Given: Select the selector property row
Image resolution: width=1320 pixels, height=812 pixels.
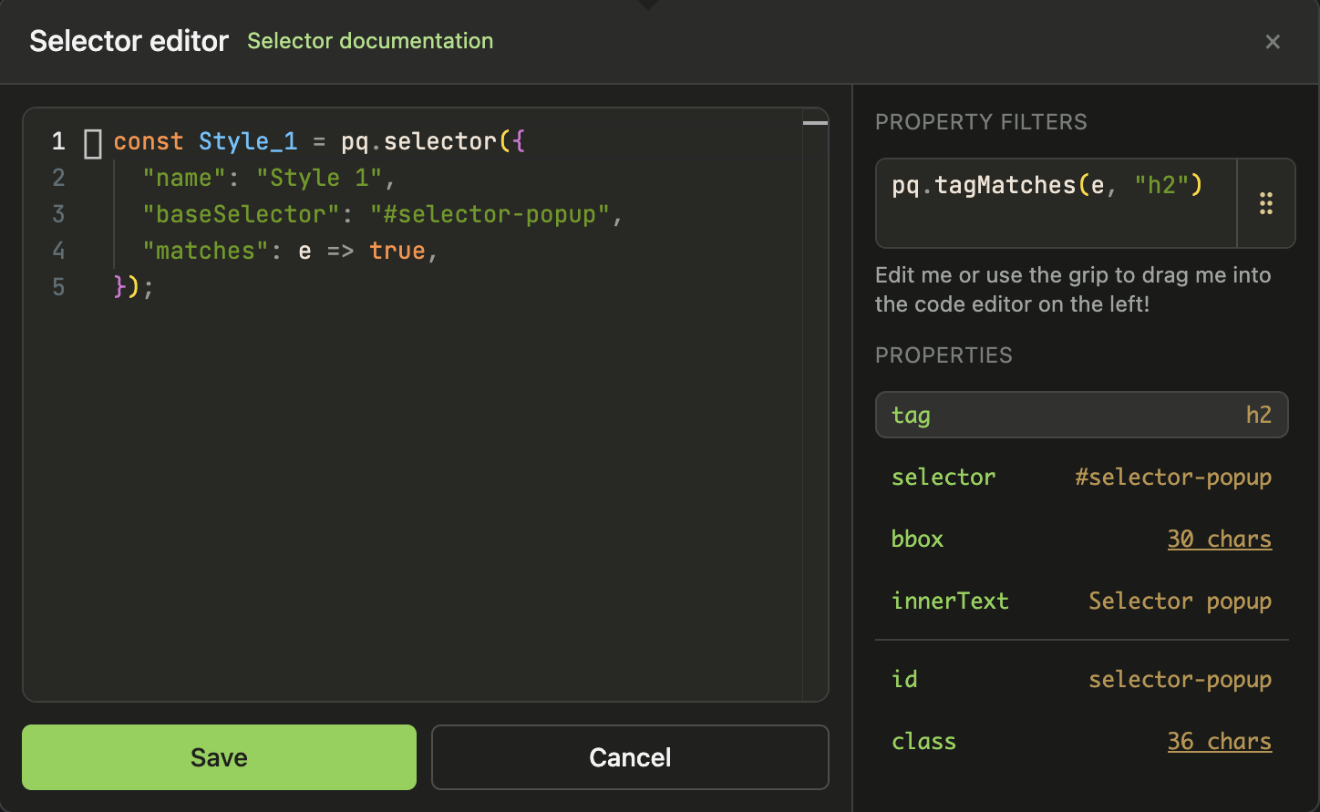Looking at the screenshot, I should (1081, 478).
